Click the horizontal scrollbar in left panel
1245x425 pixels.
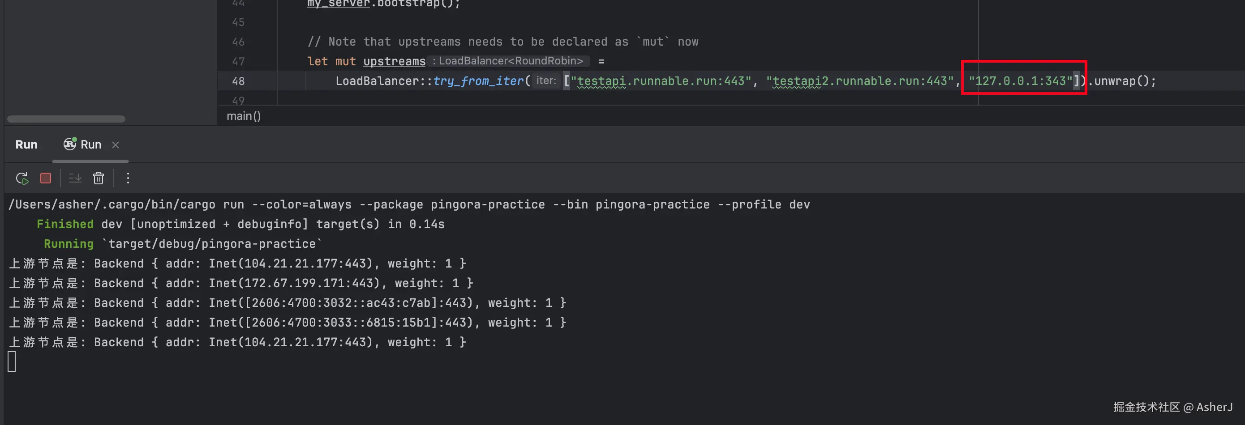point(66,119)
